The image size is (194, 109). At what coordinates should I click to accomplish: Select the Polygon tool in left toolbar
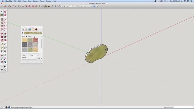2,26
